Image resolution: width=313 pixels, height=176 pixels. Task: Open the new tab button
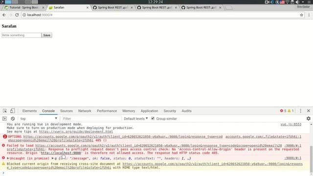click(x=229, y=8)
